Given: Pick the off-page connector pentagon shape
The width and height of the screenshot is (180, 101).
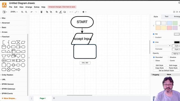Looking at the screenshot, I should click(18, 56).
